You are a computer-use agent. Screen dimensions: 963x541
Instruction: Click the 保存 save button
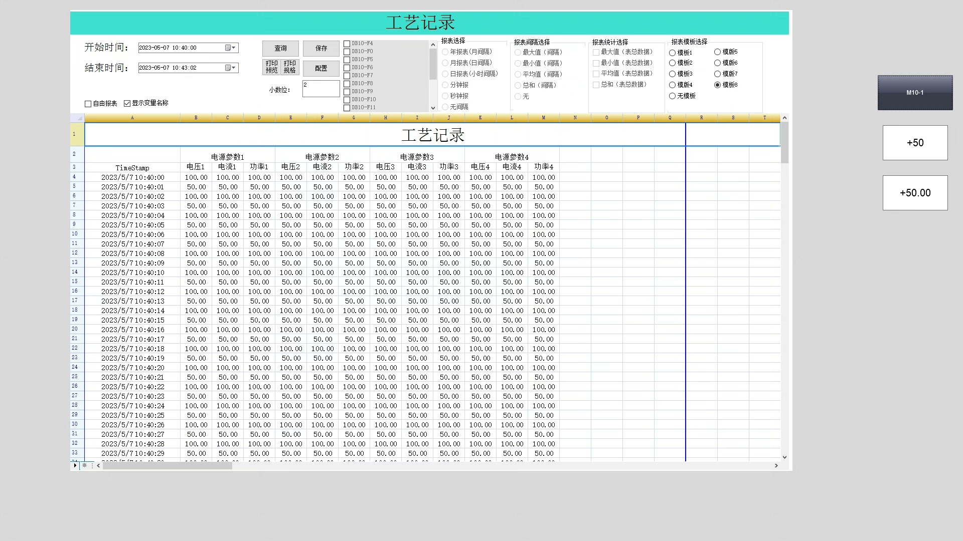[321, 48]
